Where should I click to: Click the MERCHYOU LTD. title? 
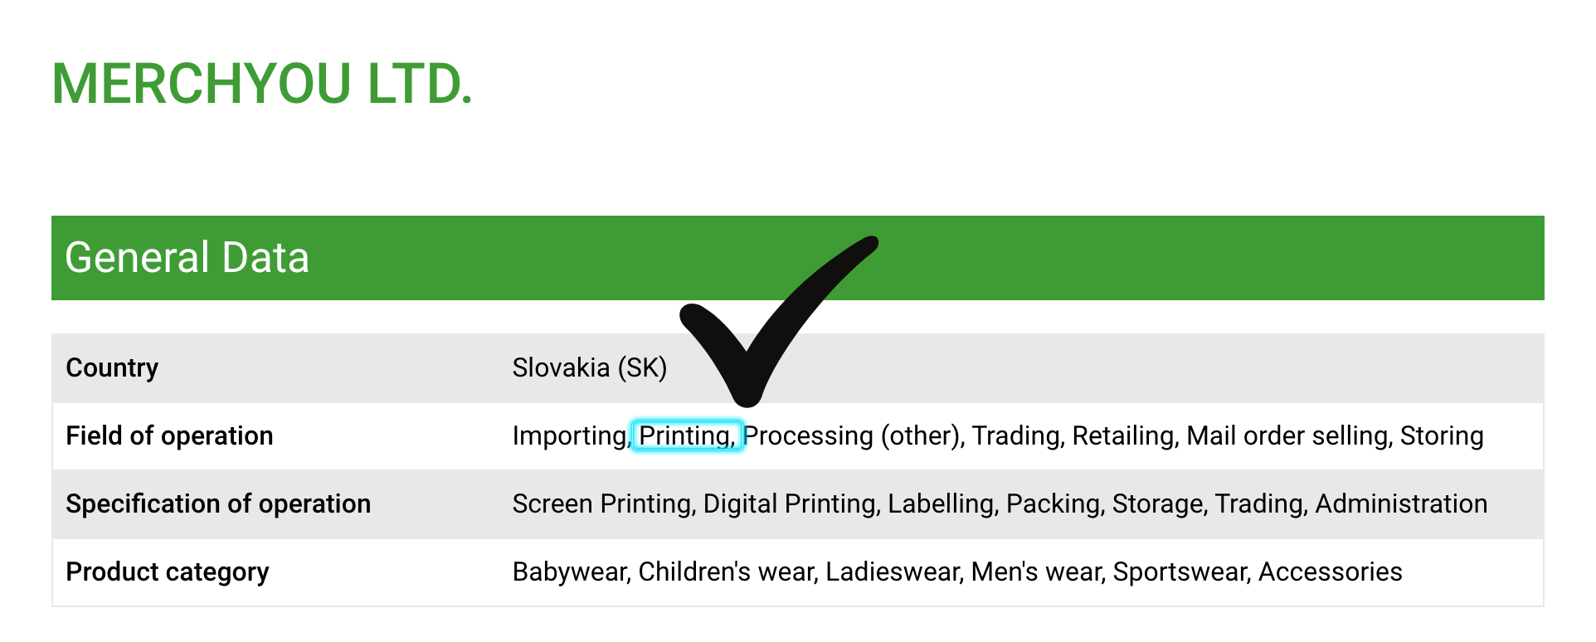[x=262, y=85]
